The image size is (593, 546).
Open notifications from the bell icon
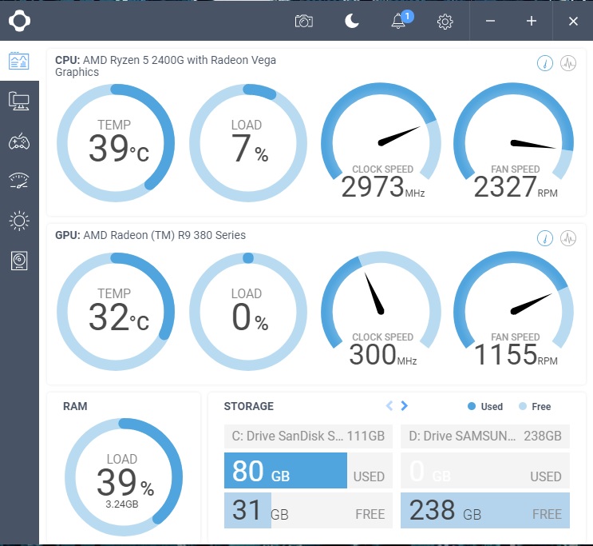(x=398, y=22)
